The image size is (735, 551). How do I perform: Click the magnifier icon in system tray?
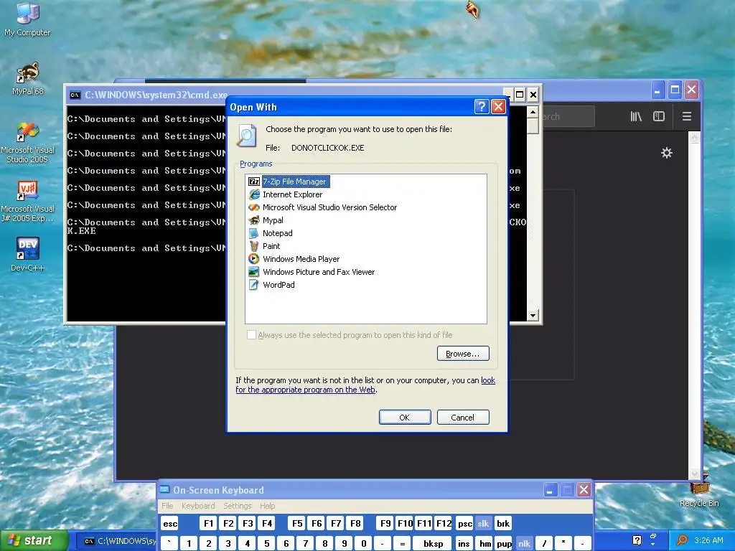(x=682, y=540)
